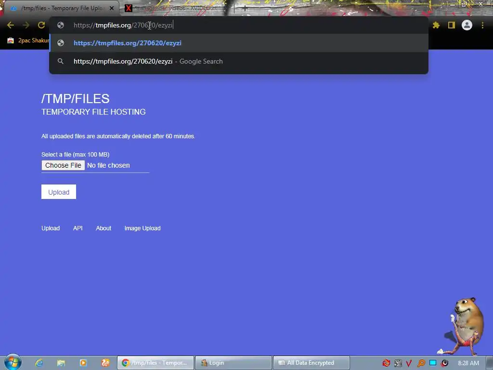Select the tmpfiles.org/270620/ezyzi URL suggestion
Image resolution: width=493 pixels, height=370 pixels.
click(239, 43)
